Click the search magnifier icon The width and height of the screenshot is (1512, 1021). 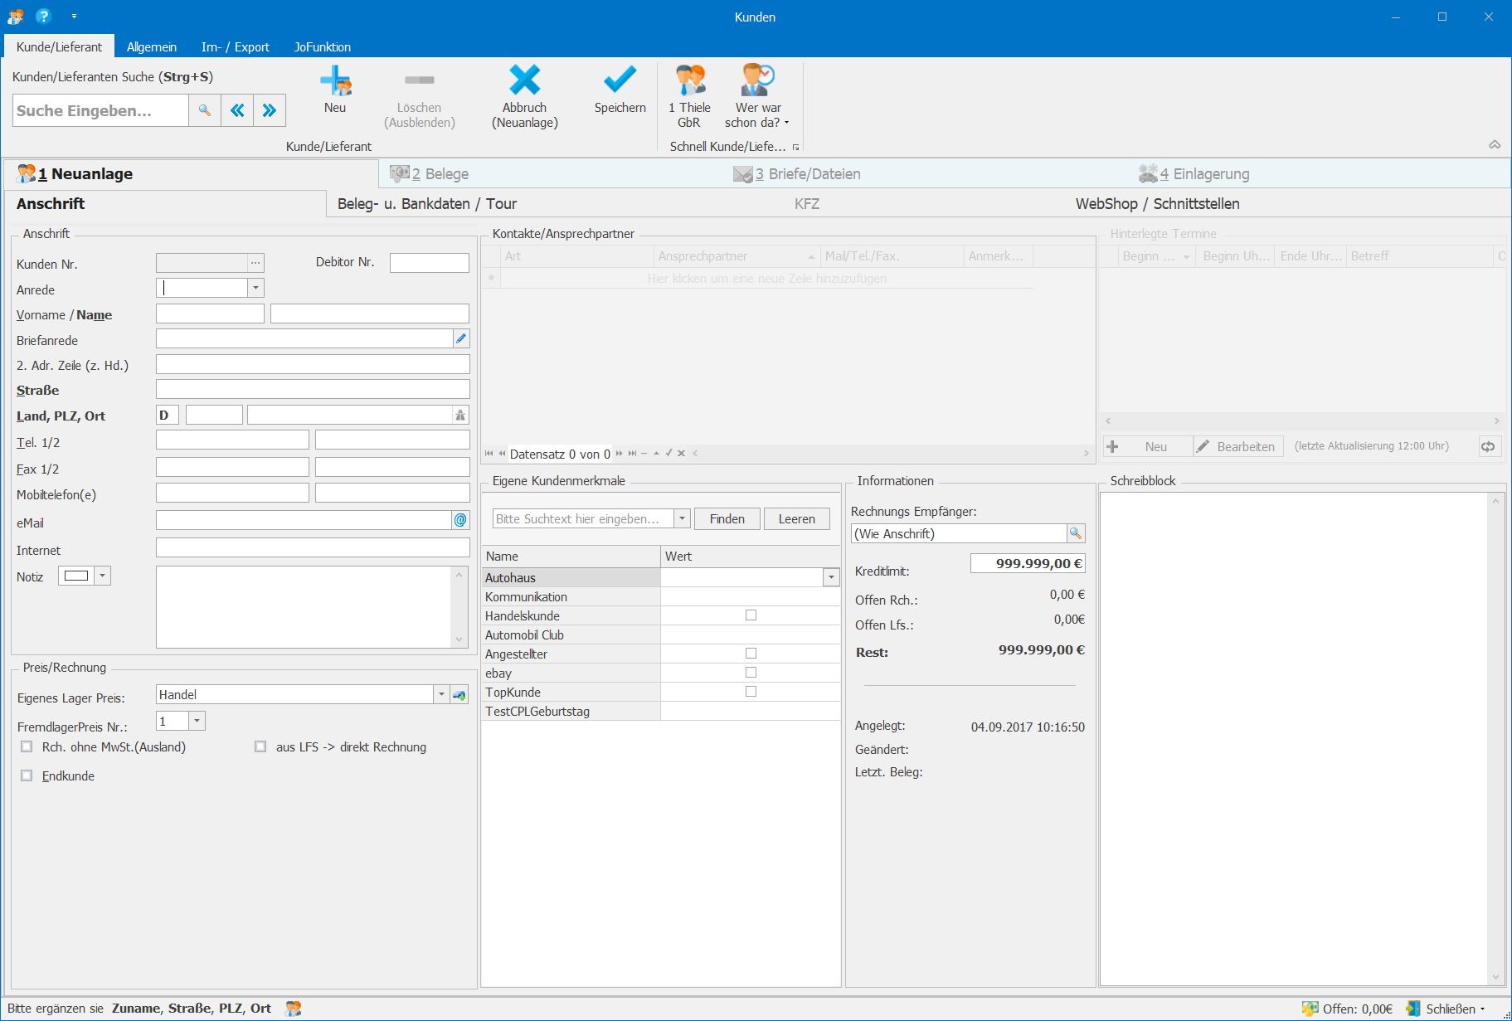pos(204,110)
